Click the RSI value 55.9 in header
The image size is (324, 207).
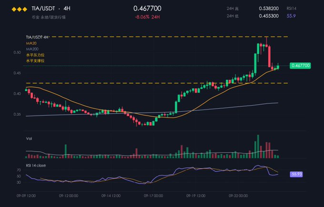point(291,16)
